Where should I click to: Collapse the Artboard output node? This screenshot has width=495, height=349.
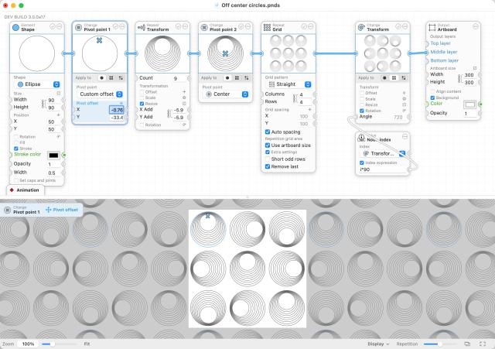click(x=476, y=26)
